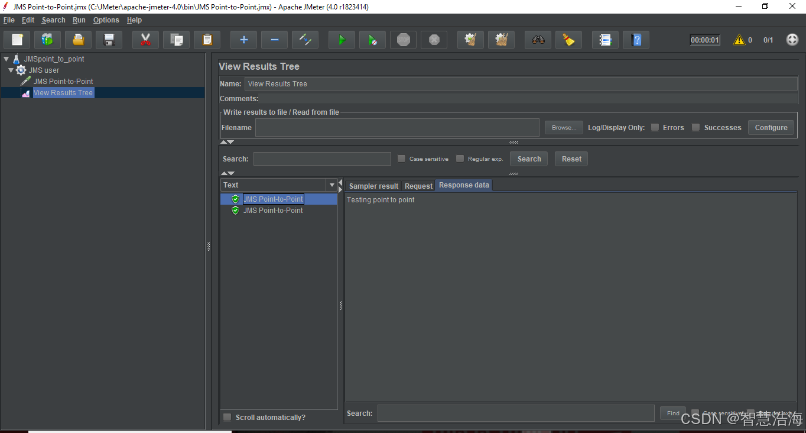The image size is (806, 433).
Task: Switch to the Sampler result tab
Action: pos(373,186)
